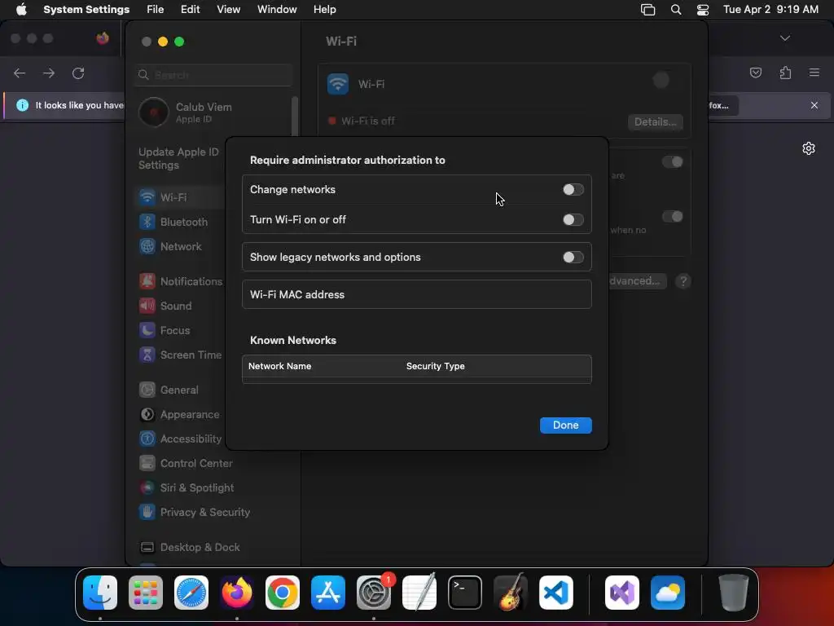Dismiss the Firefox notification bar
This screenshot has height=626, width=834.
[814, 105]
